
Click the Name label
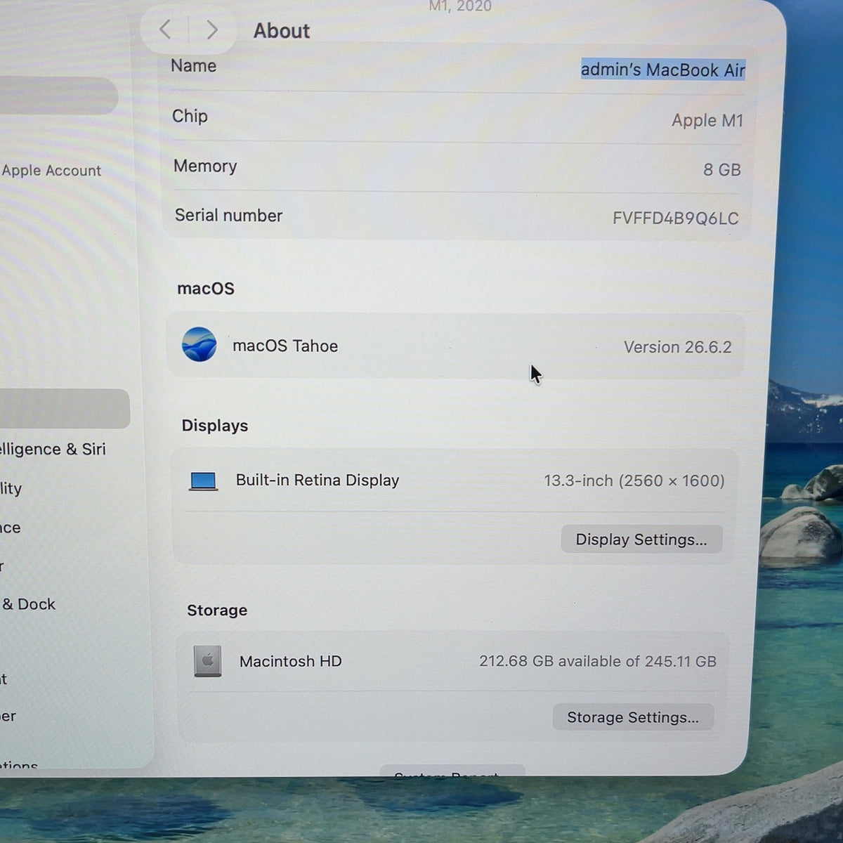[x=193, y=65]
